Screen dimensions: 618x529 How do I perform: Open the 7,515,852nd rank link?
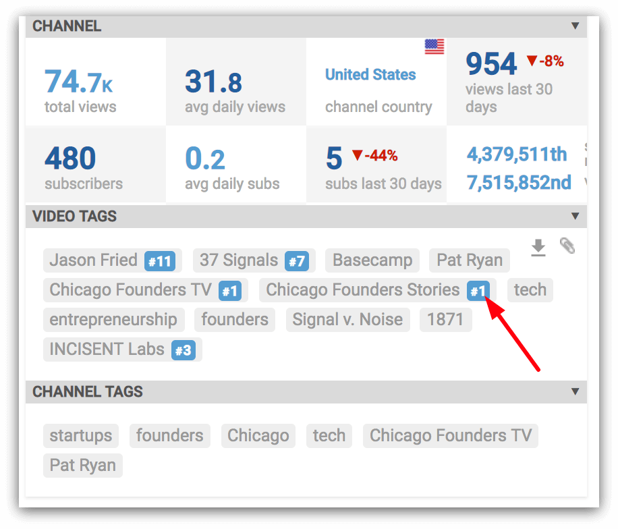pos(519,182)
